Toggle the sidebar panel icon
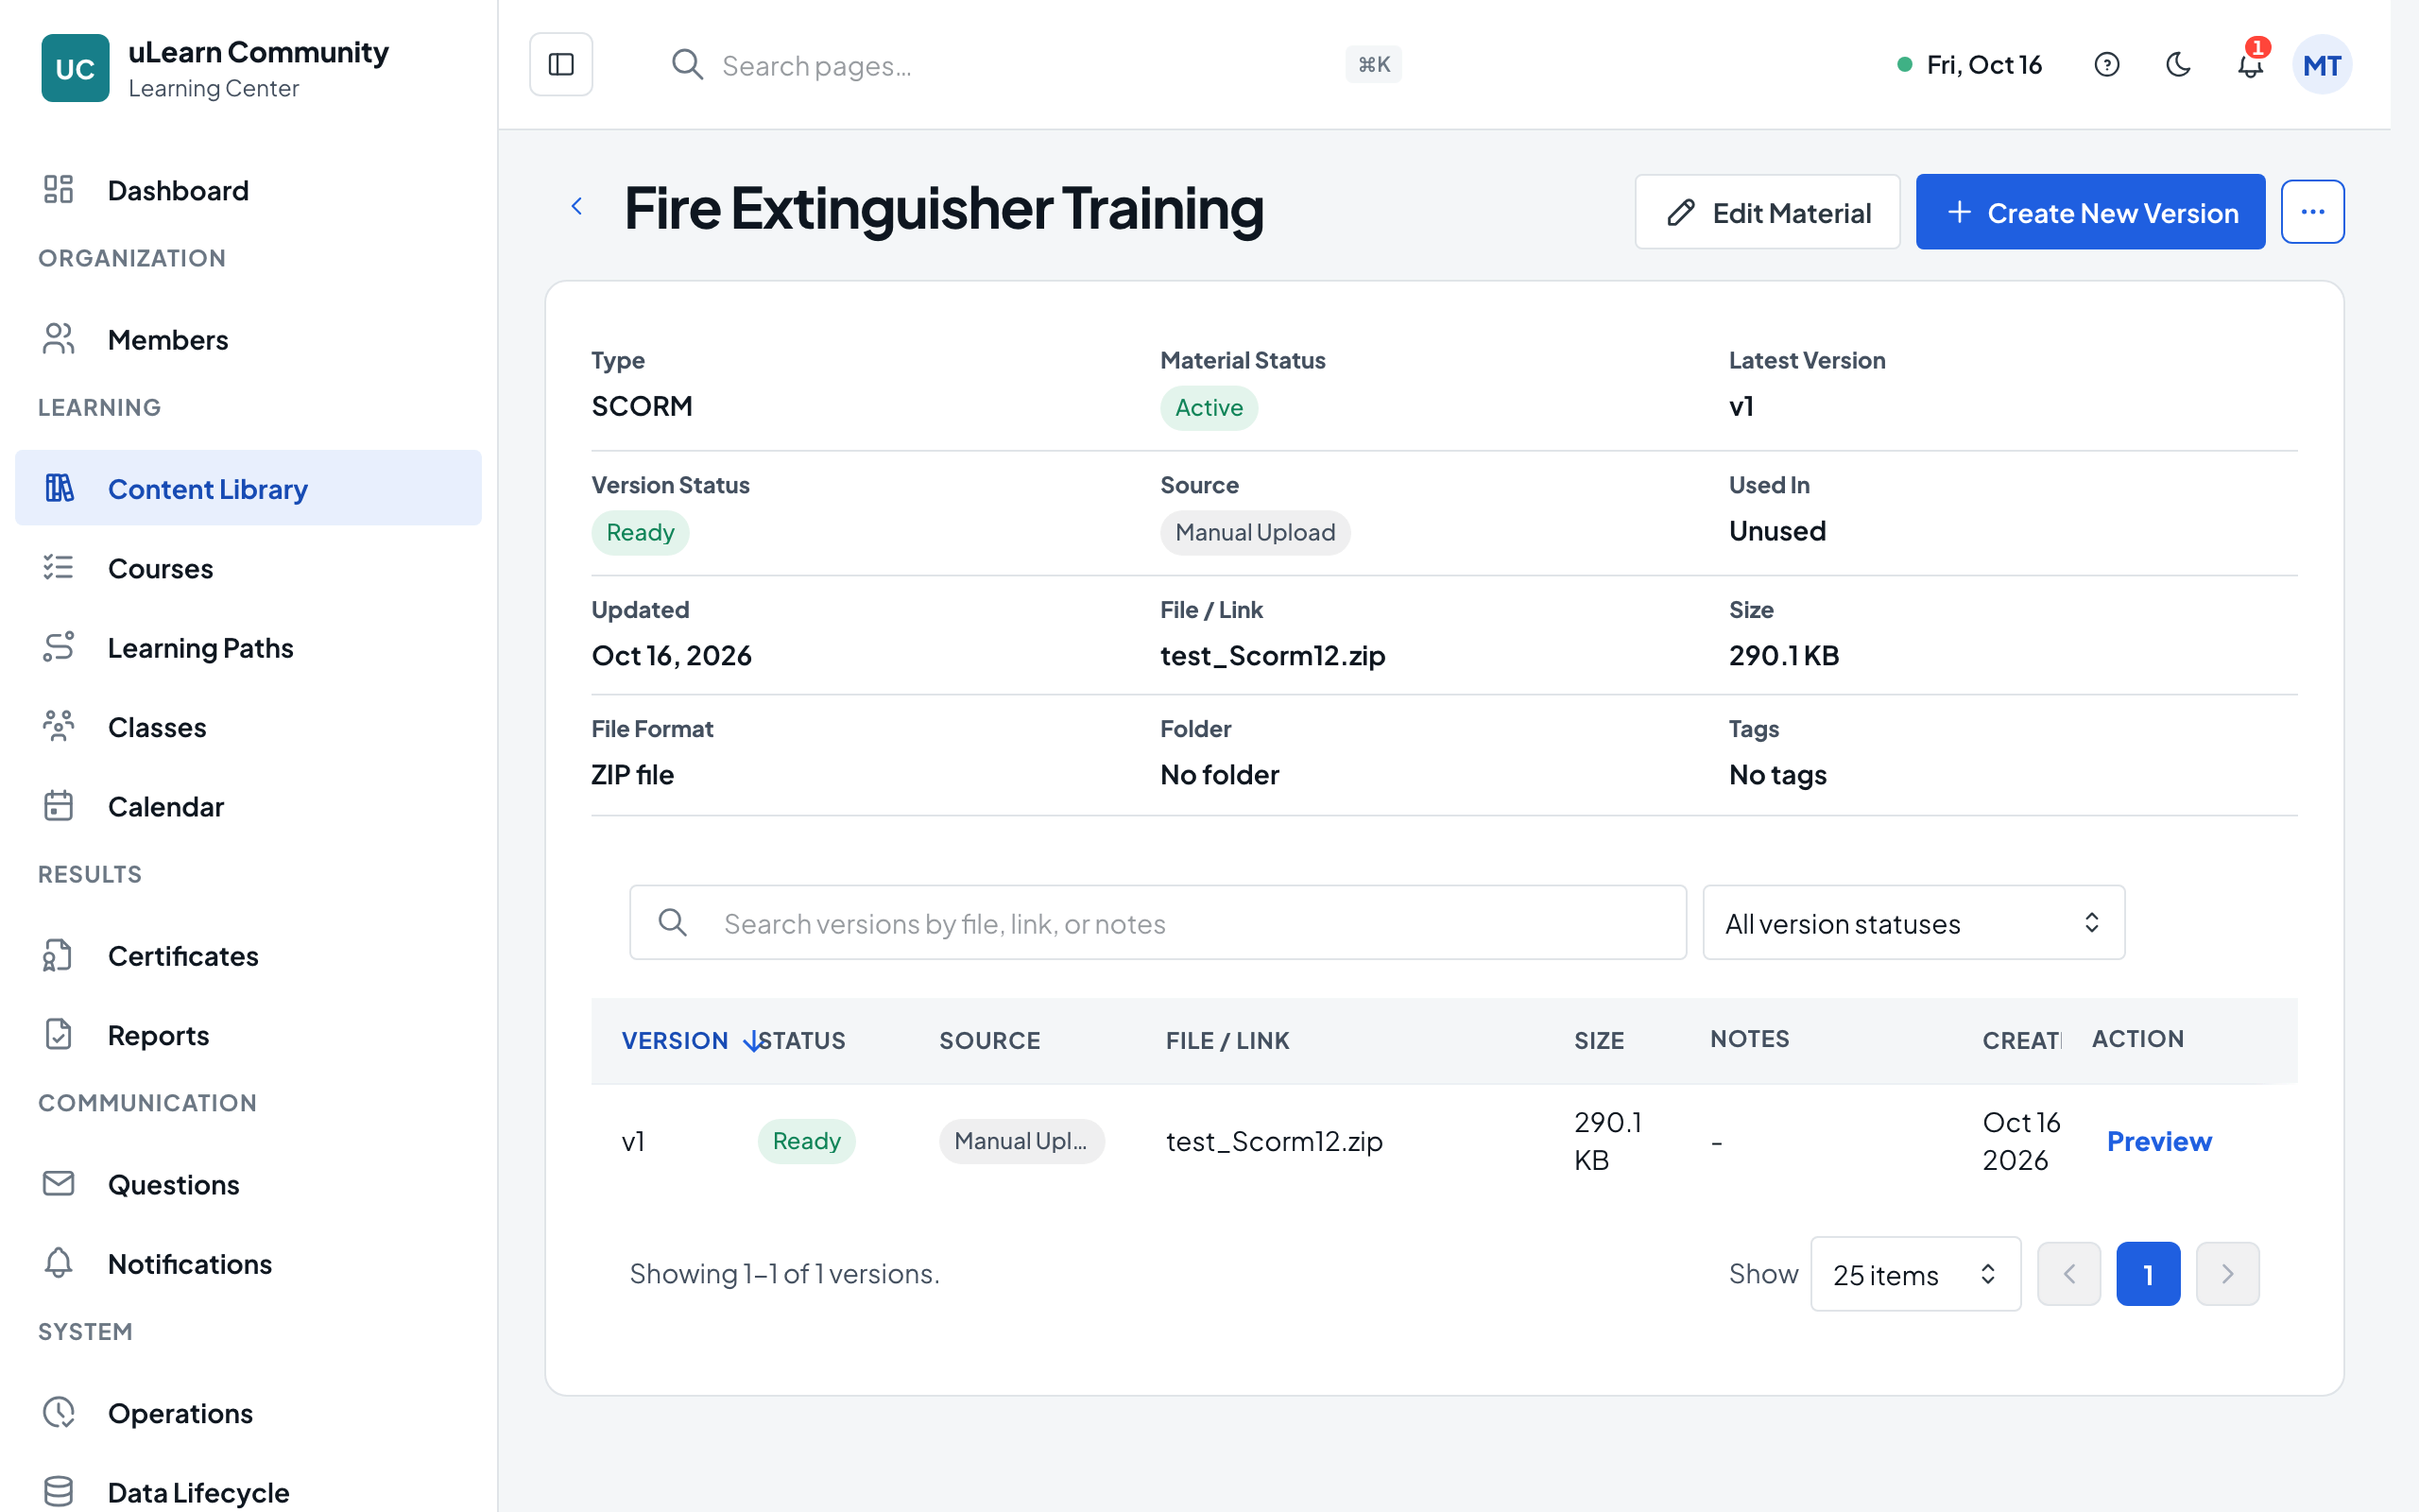 click(x=560, y=65)
